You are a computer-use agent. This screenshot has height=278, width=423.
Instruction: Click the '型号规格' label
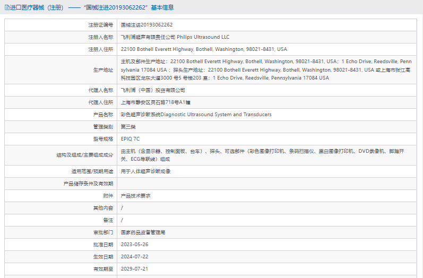[103, 139]
